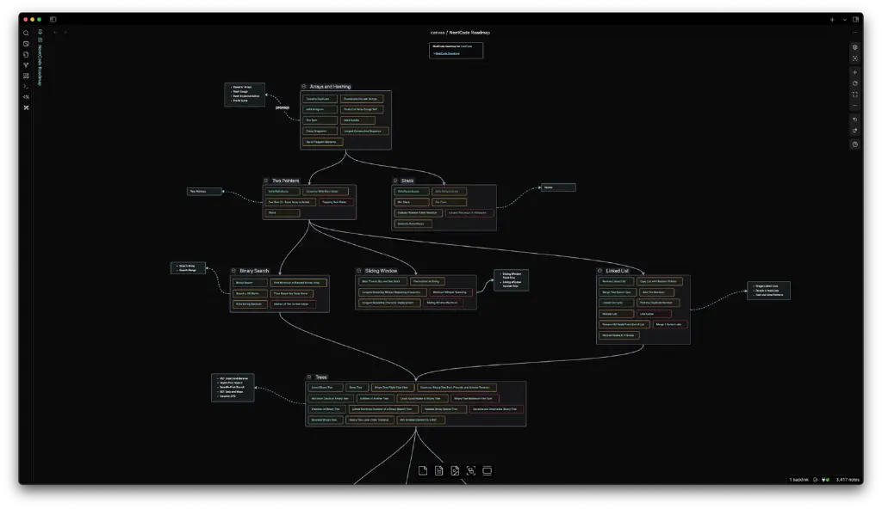Zoom canvas to fit all
This screenshot has width=882, height=509.
855,95
